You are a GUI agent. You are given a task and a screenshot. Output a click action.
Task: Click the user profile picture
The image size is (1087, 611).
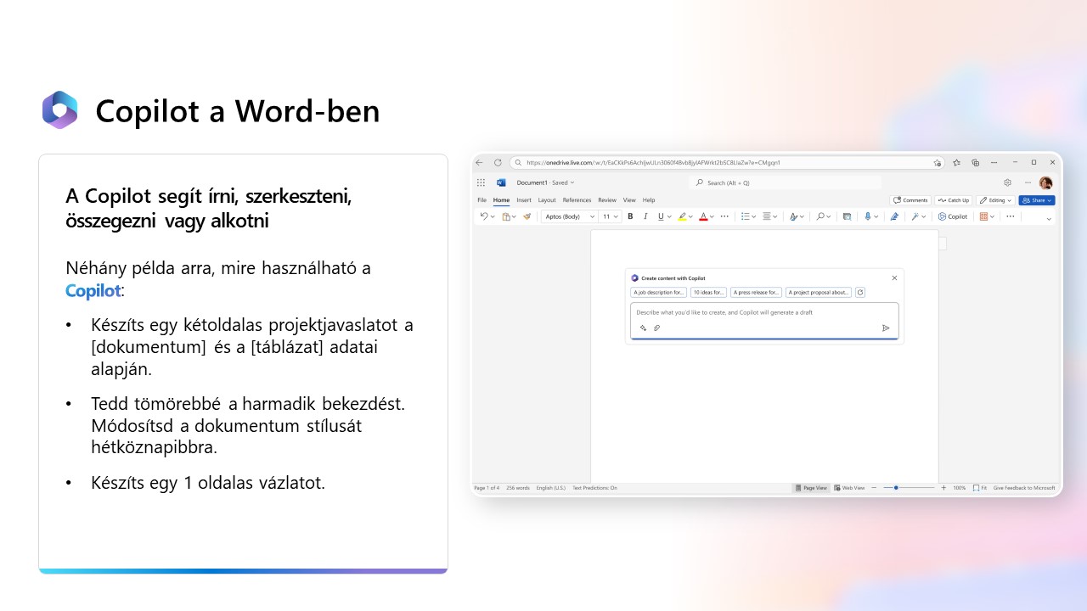1045,182
